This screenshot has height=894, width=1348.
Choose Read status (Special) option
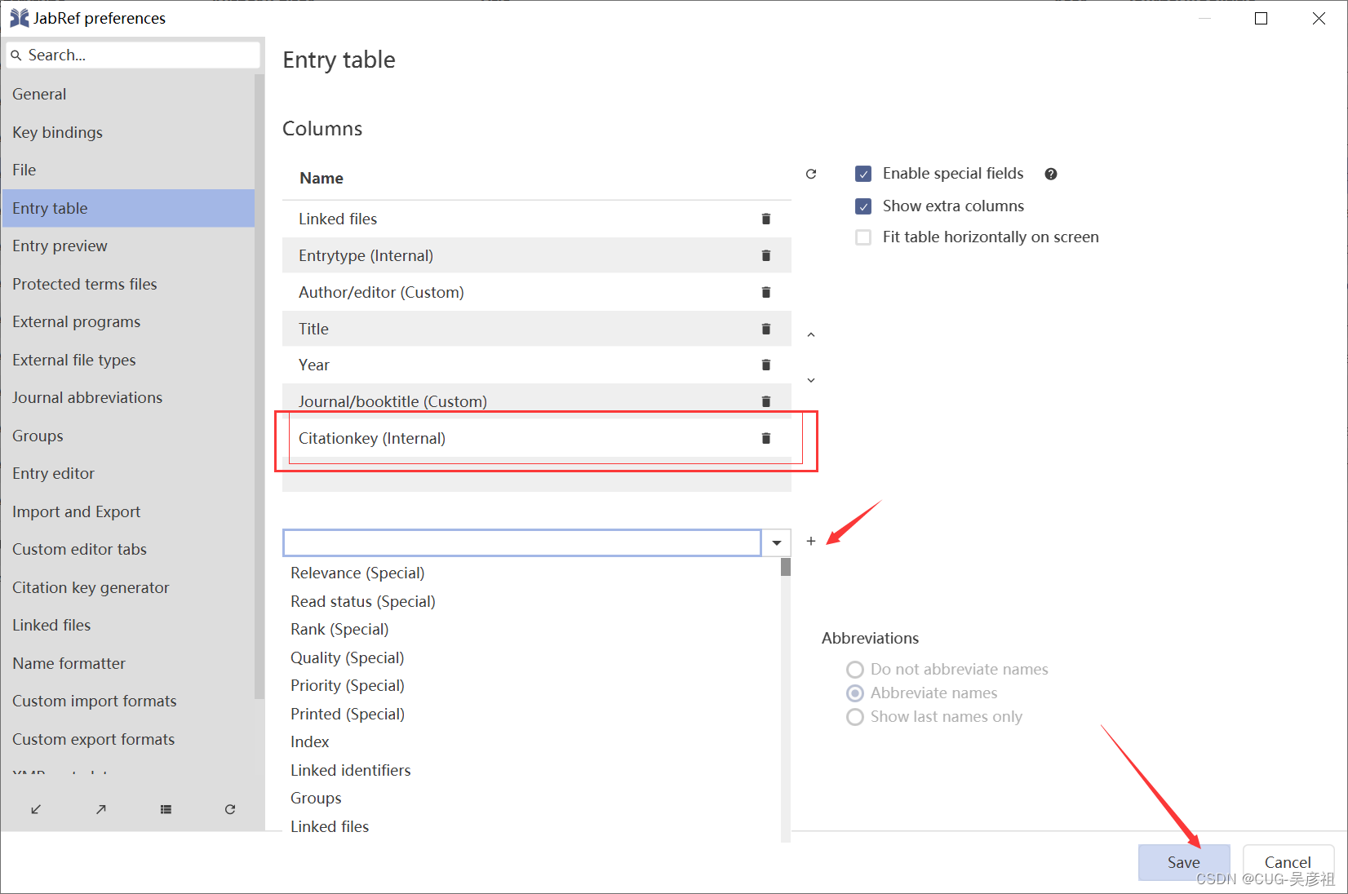coord(531,601)
